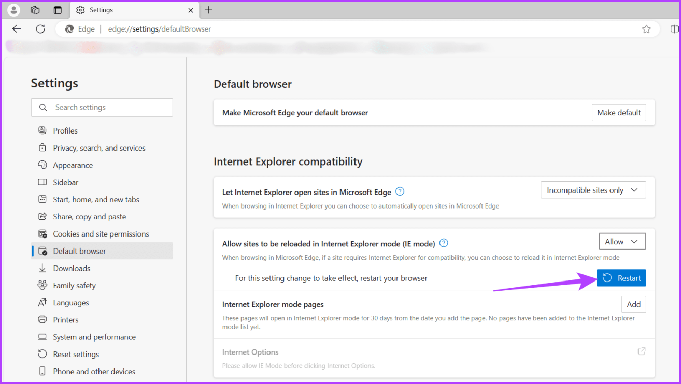
Task: Open Cookies and site permissions settings
Action: (102, 234)
